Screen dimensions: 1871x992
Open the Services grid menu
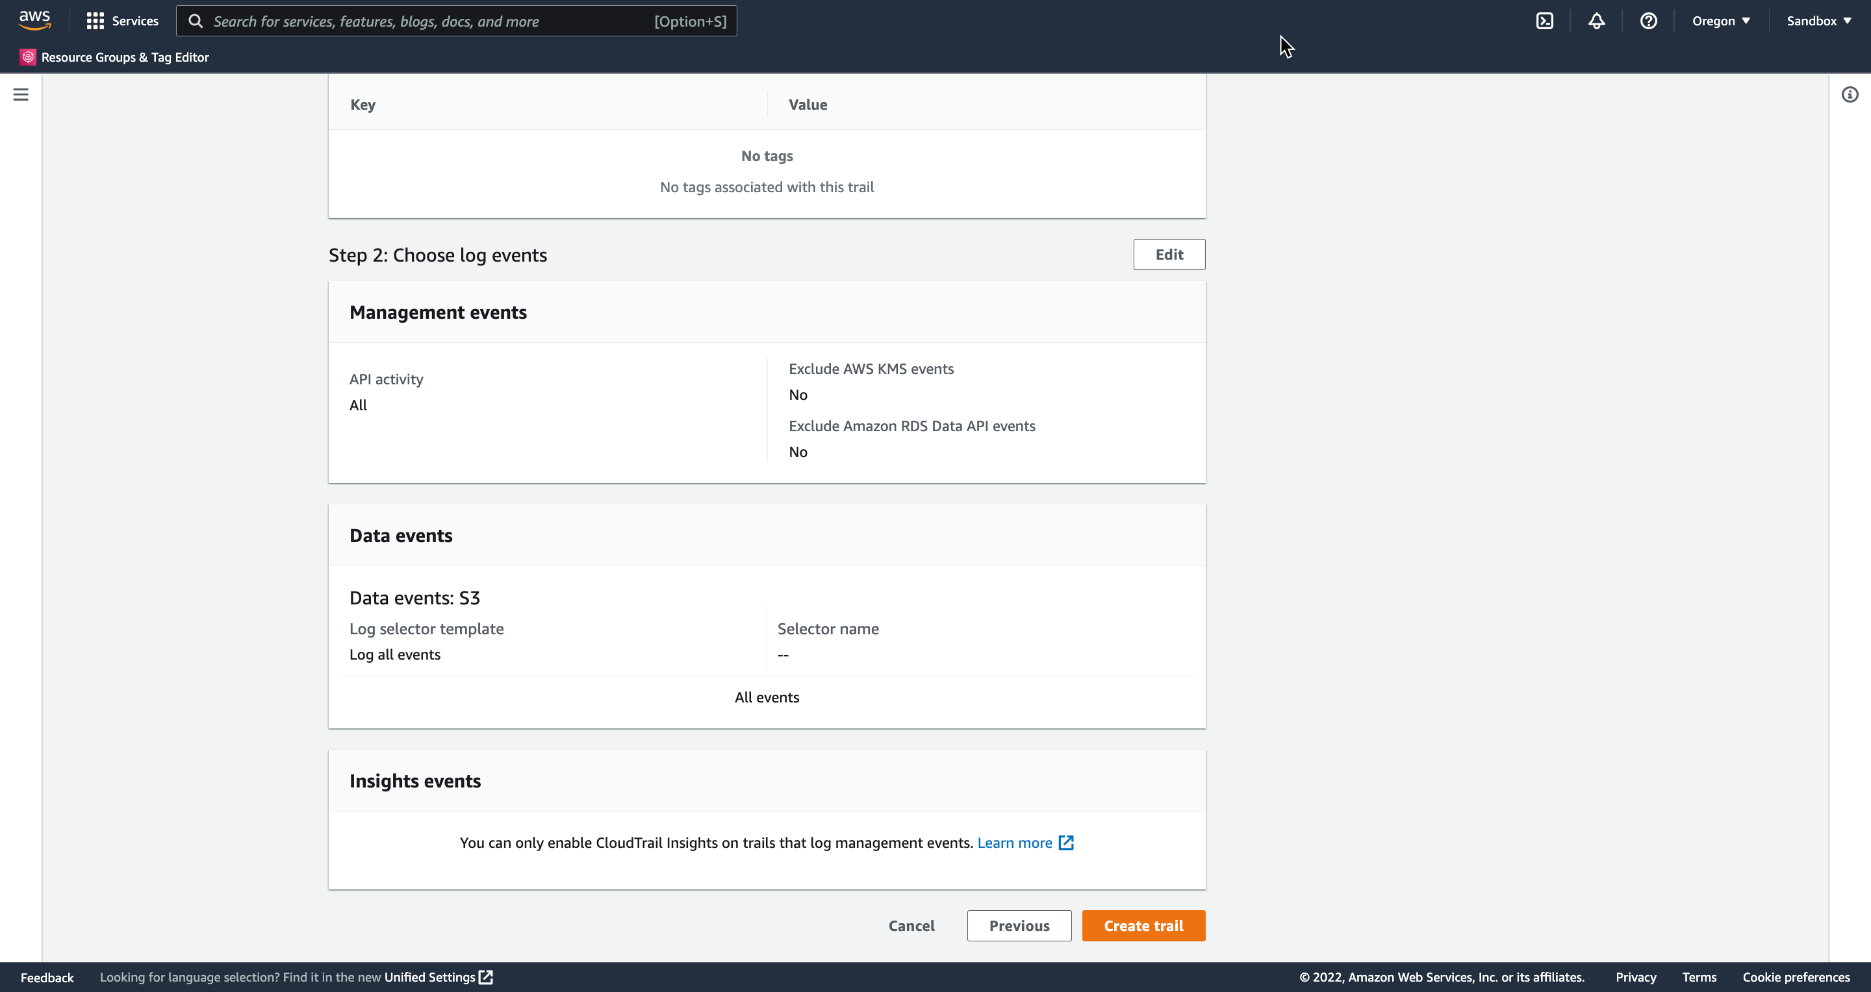pyautogui.click(x=122, y=21)
